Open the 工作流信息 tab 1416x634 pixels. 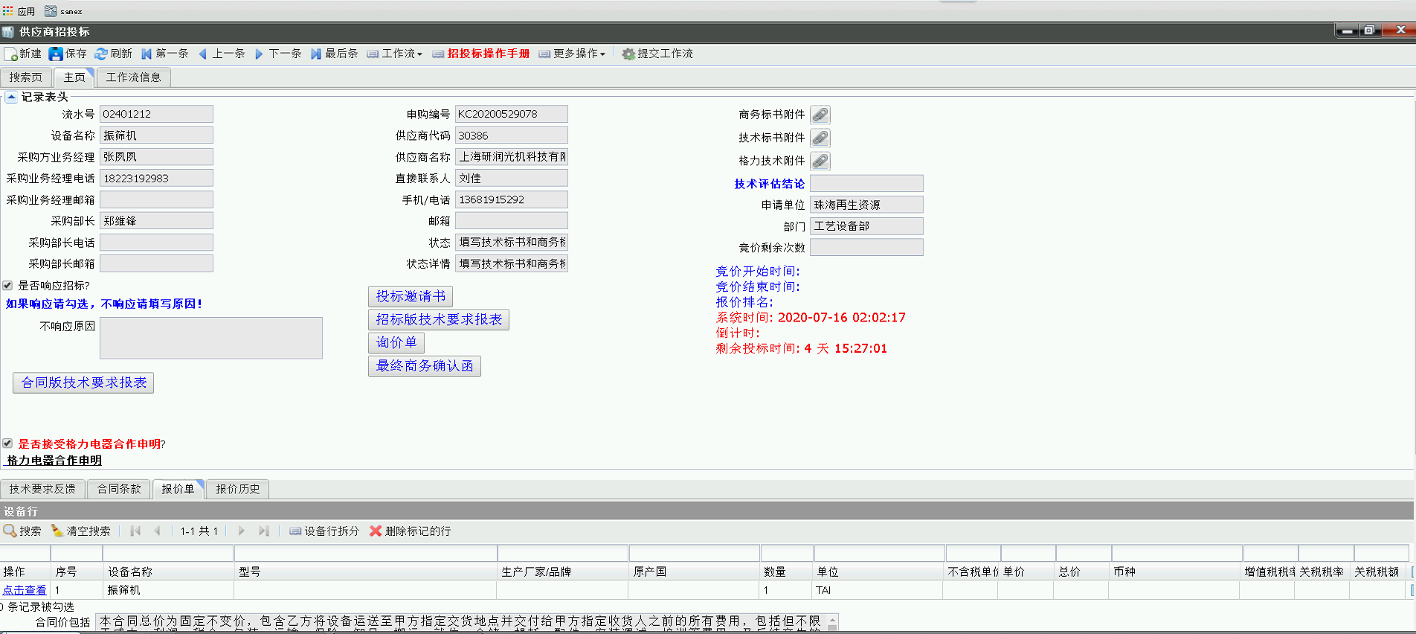pyautogui.click(x=133, y=77)
